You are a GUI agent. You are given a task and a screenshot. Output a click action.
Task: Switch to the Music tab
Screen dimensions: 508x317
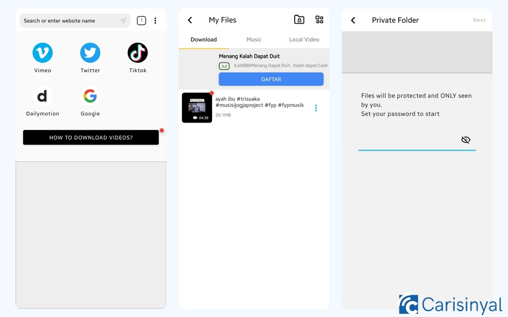(x=254, y=39)
